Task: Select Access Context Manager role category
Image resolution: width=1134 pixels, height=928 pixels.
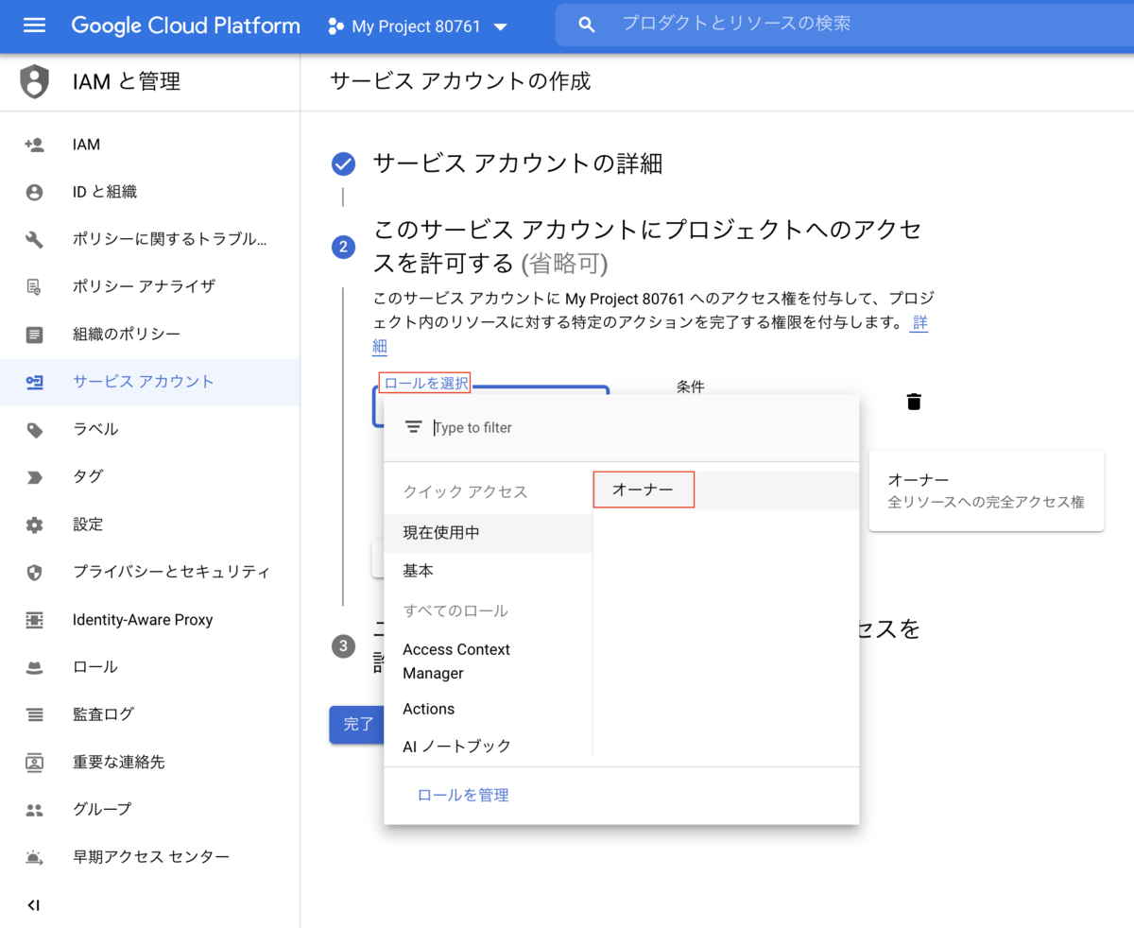Action: 457,661
